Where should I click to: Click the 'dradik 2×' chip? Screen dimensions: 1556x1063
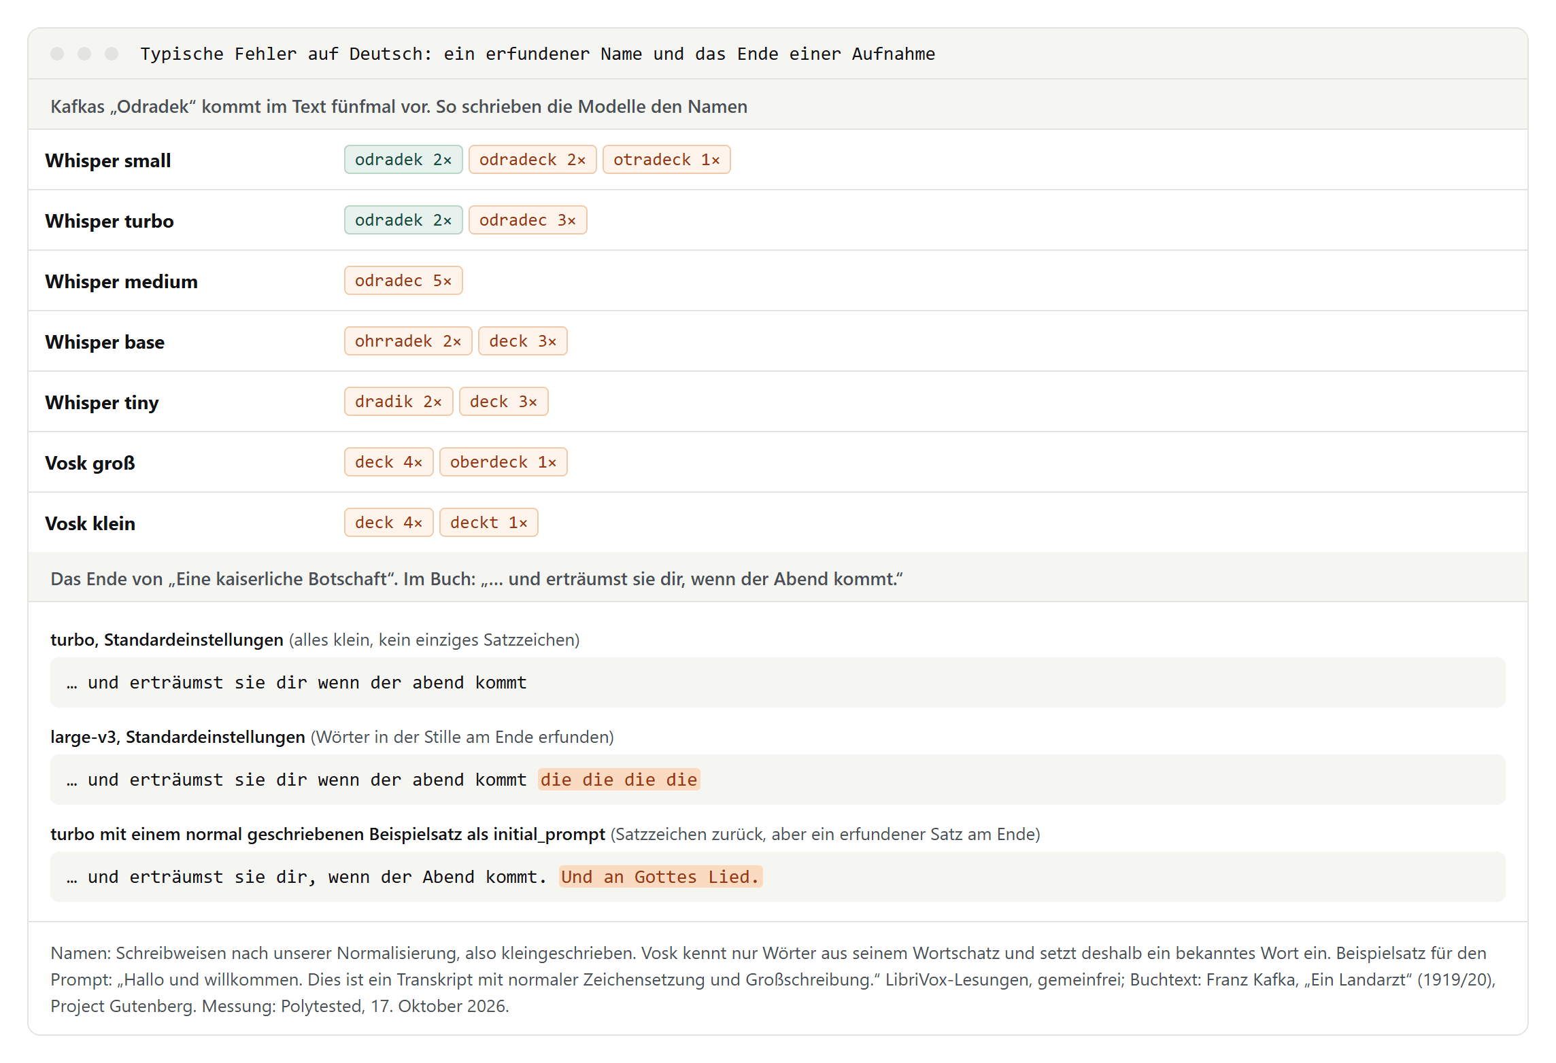click(x=399, y=402)
